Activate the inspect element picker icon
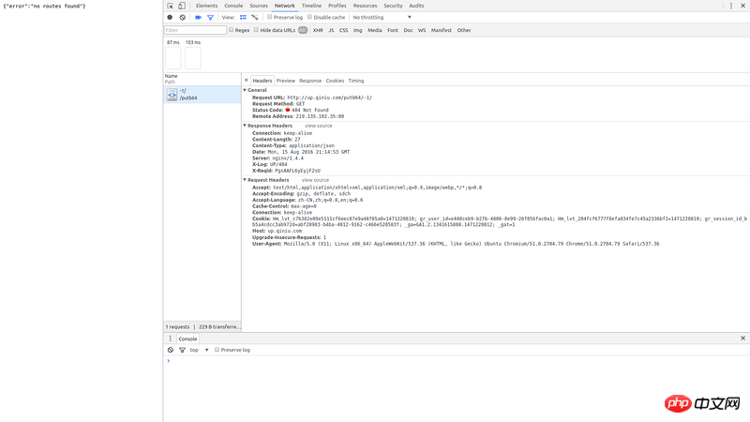The image size is (750, 422). [171, 6]
